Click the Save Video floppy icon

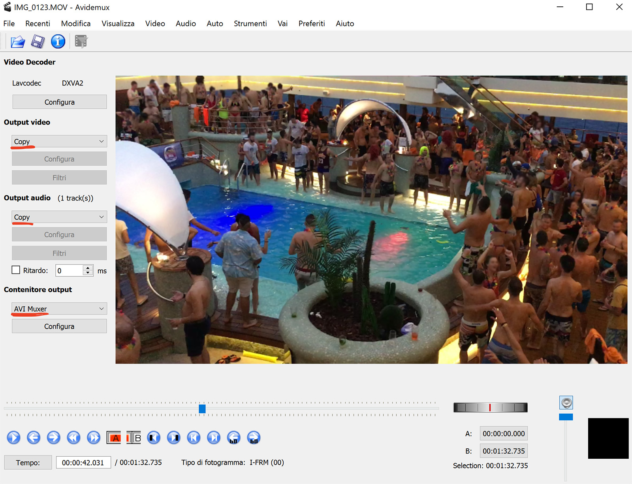tap(38, 42)
